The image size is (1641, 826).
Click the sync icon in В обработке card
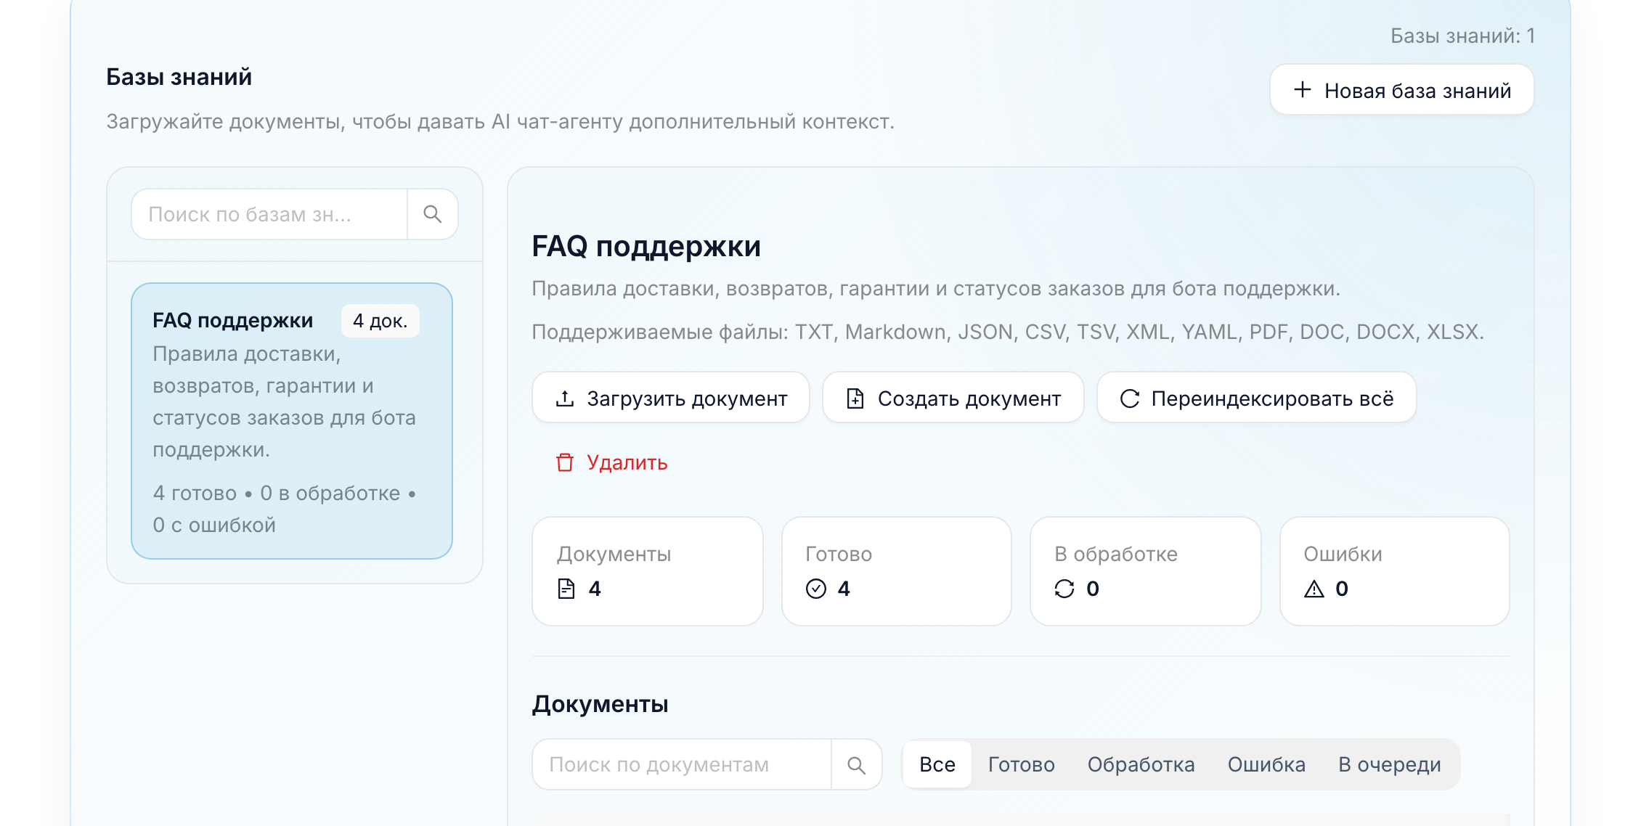1064,589
